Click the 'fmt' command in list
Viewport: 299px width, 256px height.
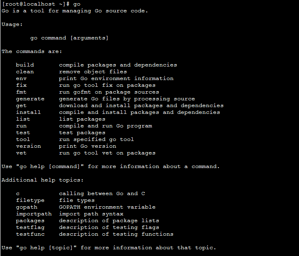tap(21, 92)
